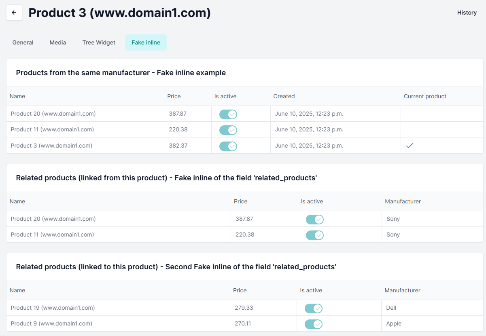Click price 279.33
486x336 pixels.
pos(244,308)
